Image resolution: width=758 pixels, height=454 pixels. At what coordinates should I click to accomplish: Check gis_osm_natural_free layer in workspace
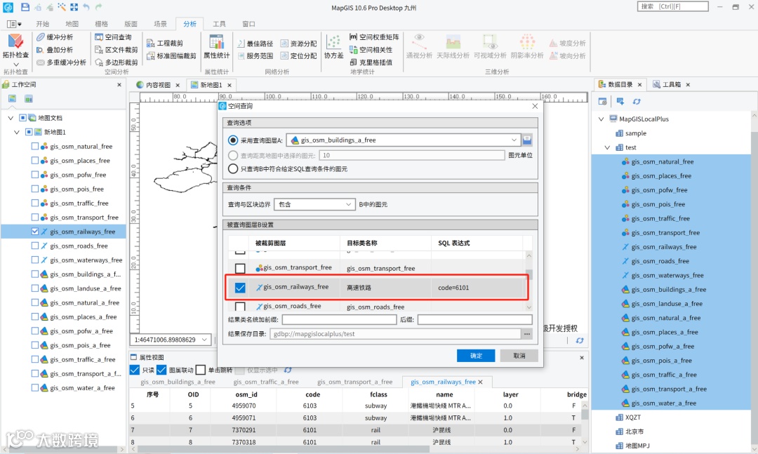(35, 146)
